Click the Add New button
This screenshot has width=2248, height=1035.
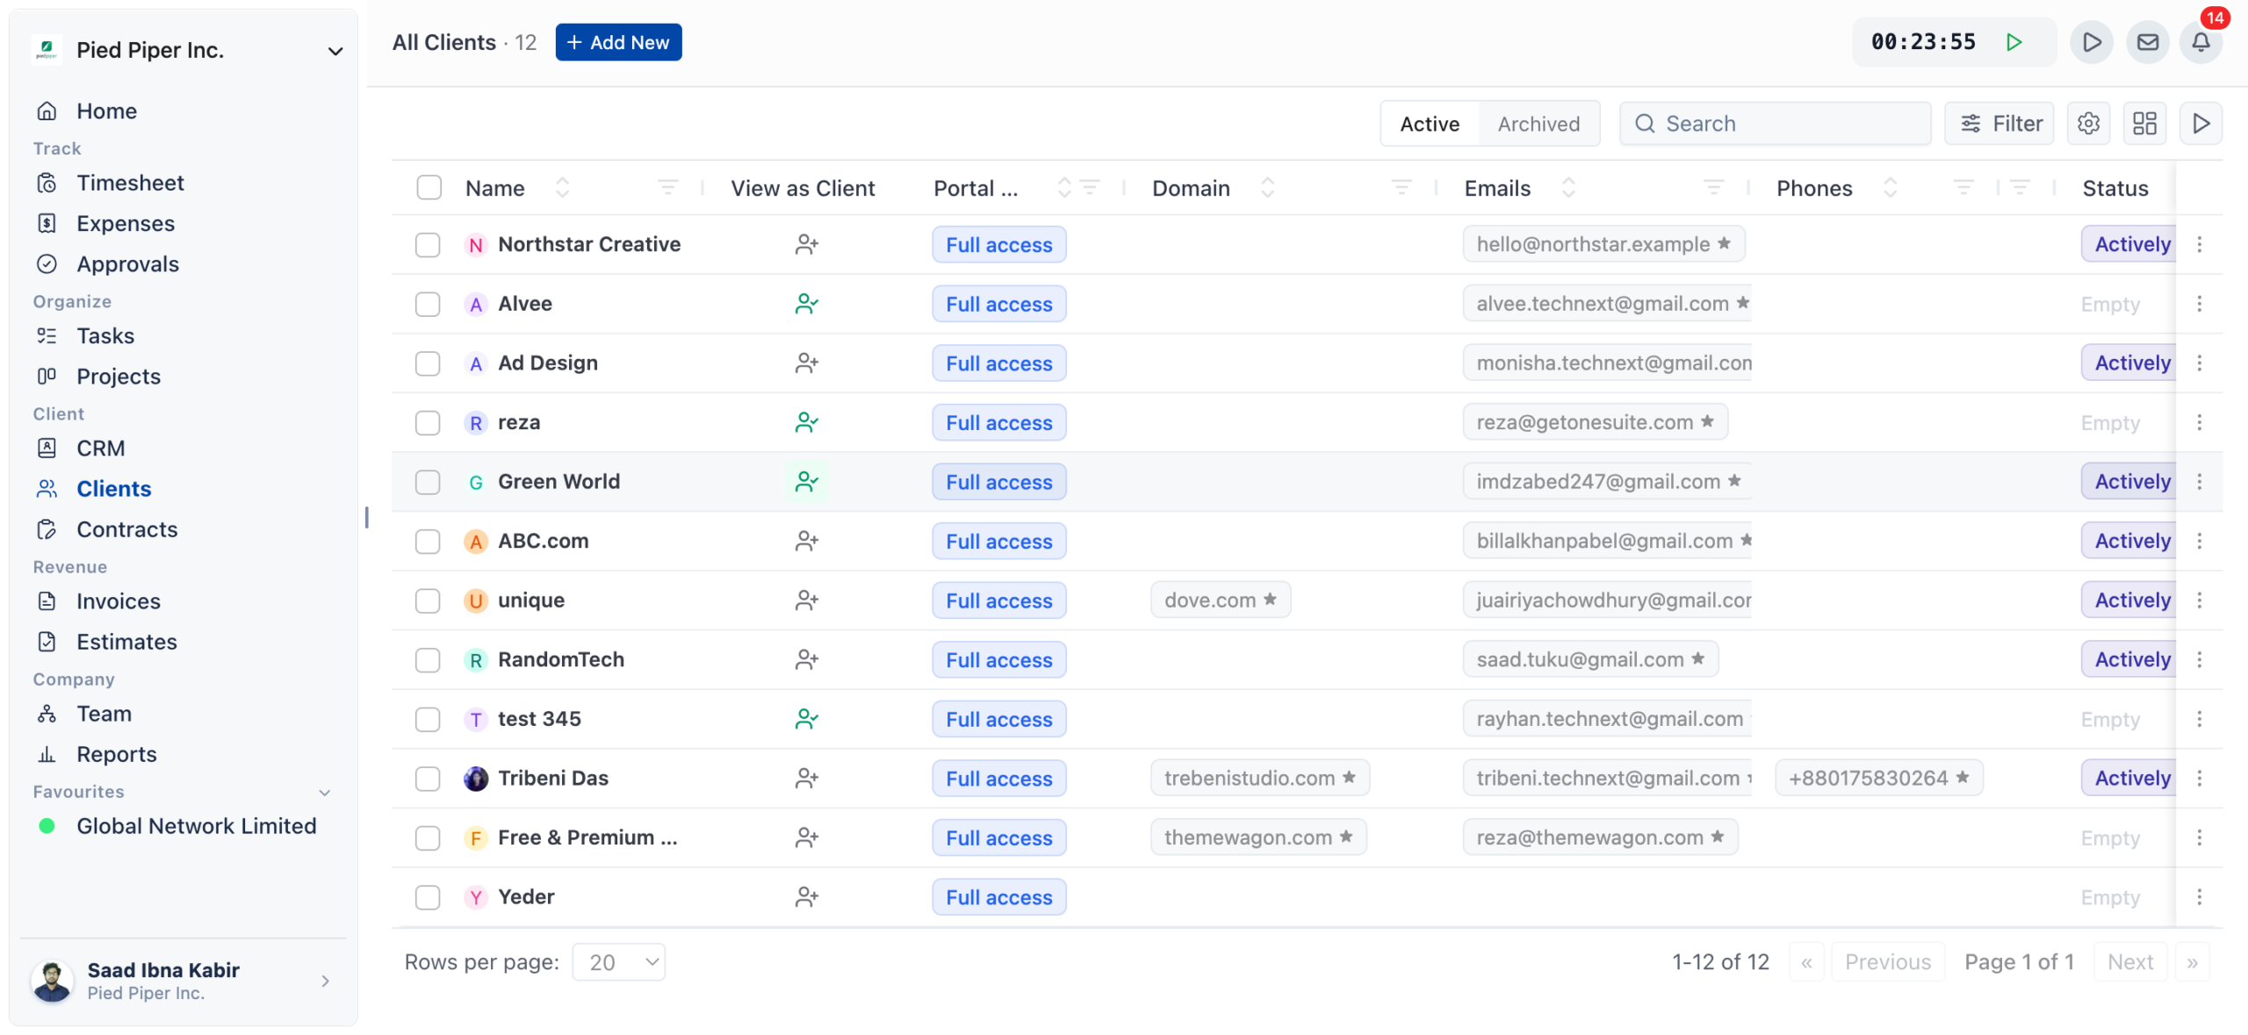tap(618, 42)
